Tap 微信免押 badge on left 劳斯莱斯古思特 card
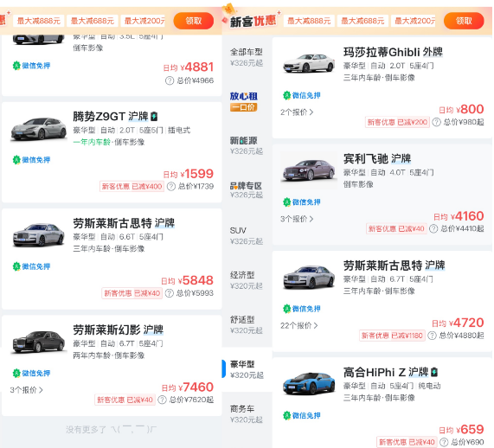Viewport: 494px width, 448px height. tap(31, 266)
